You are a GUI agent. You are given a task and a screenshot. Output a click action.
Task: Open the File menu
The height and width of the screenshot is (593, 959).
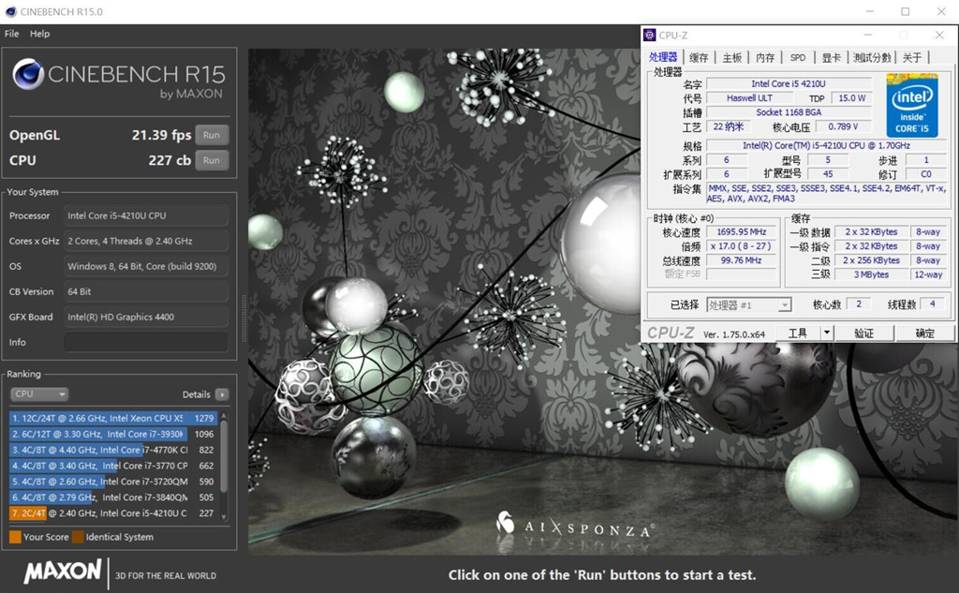point(11,34)
